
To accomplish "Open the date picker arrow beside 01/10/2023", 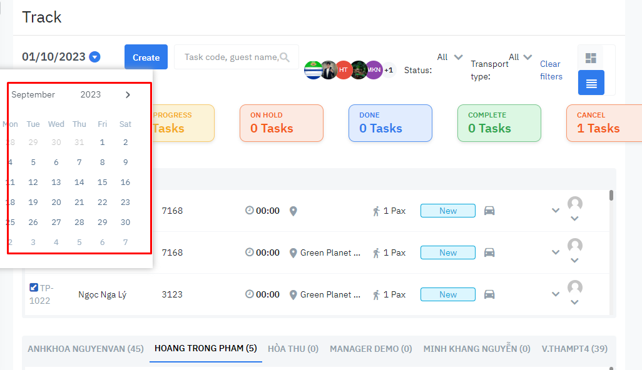I will click(94, 57).
